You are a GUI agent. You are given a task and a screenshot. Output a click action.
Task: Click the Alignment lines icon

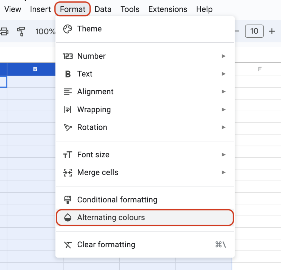[x=68, y=91]
